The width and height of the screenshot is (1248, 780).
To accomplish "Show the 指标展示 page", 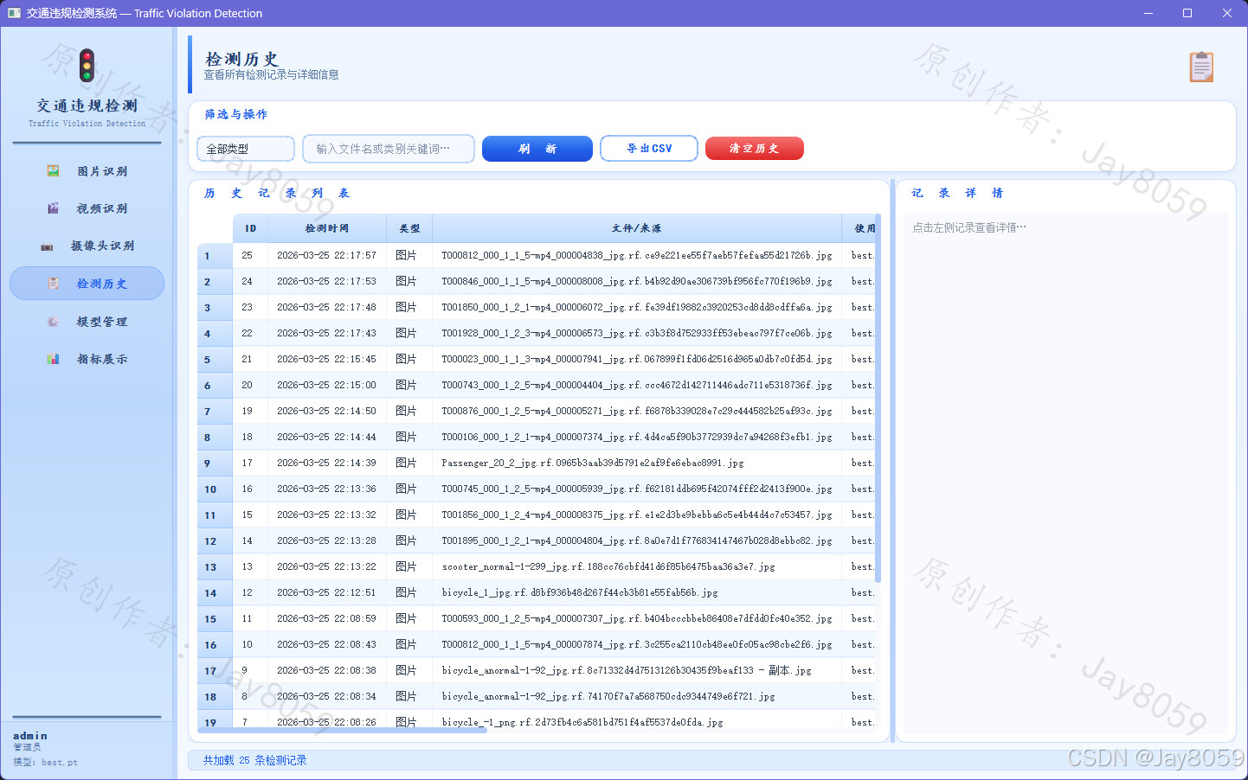I will (x=87, y=359).
